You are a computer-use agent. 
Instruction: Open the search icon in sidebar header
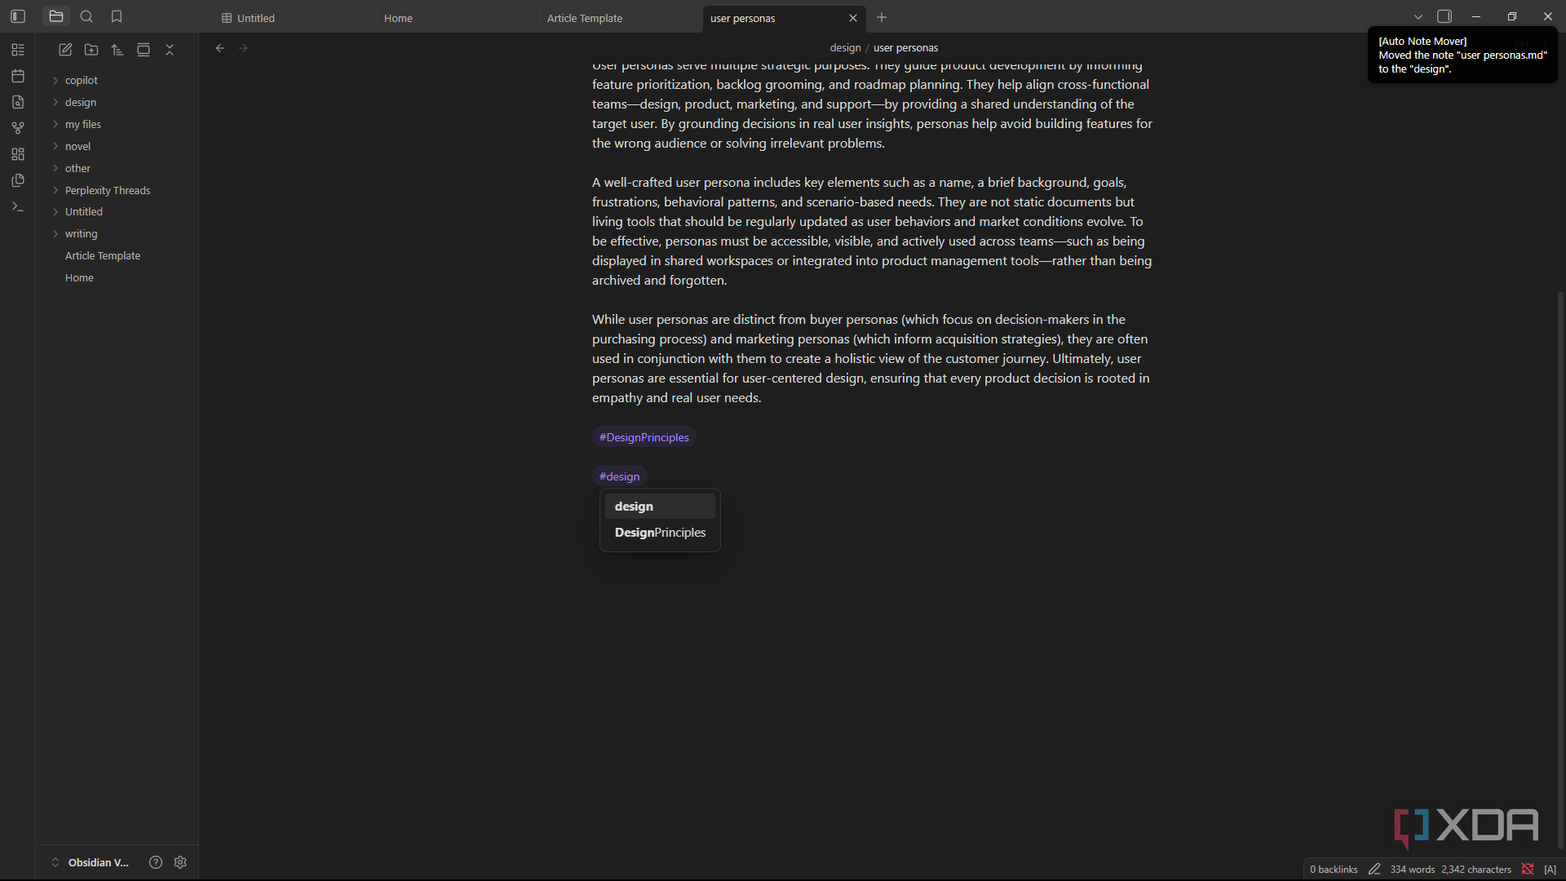pyautogui.click(x=86, y=16)
